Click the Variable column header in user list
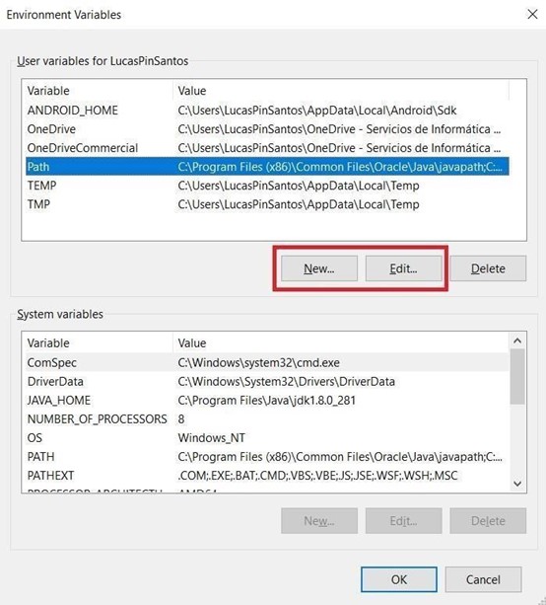Screen dimensions: 546x605 point(98,91)
